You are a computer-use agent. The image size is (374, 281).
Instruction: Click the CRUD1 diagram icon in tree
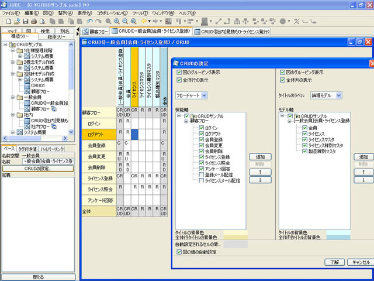click(x=26, y=85)
